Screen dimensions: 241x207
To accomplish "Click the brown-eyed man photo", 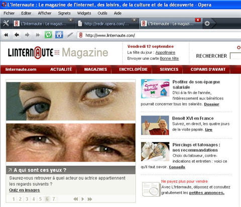I will (71, 143).
